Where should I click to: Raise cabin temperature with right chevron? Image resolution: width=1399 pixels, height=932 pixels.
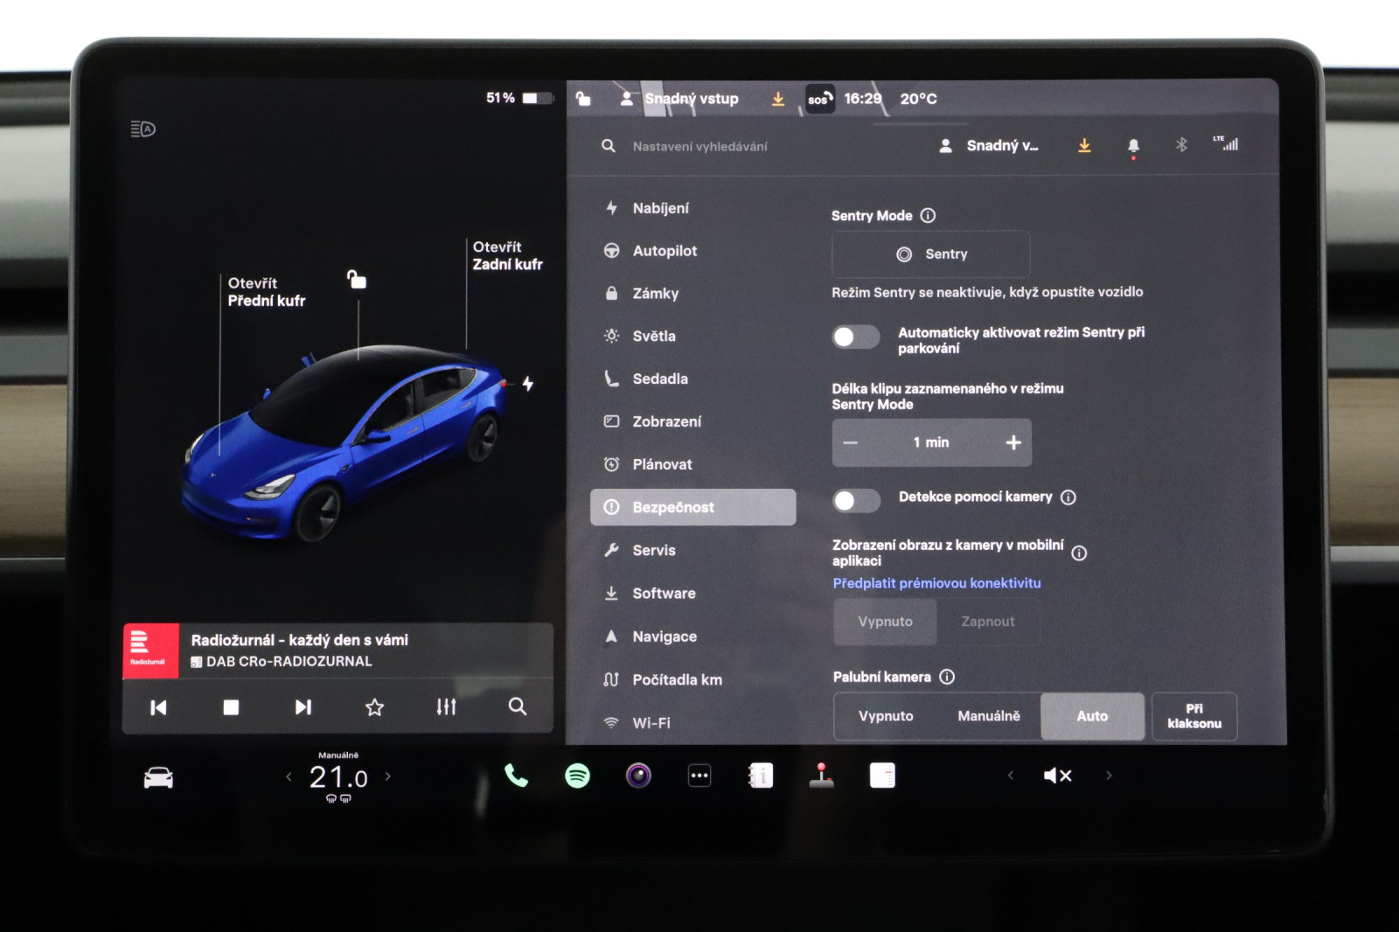[388, 776]
